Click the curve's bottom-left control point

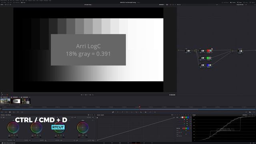coord(98,140)
